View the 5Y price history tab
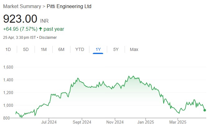210x127 pixels. (116, 49)
